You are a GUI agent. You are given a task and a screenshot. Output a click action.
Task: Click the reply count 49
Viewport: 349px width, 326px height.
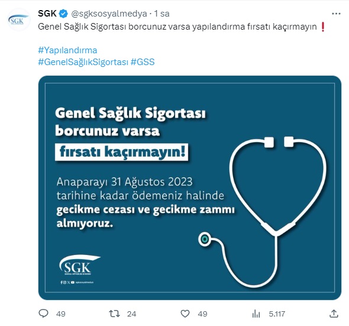61,314
